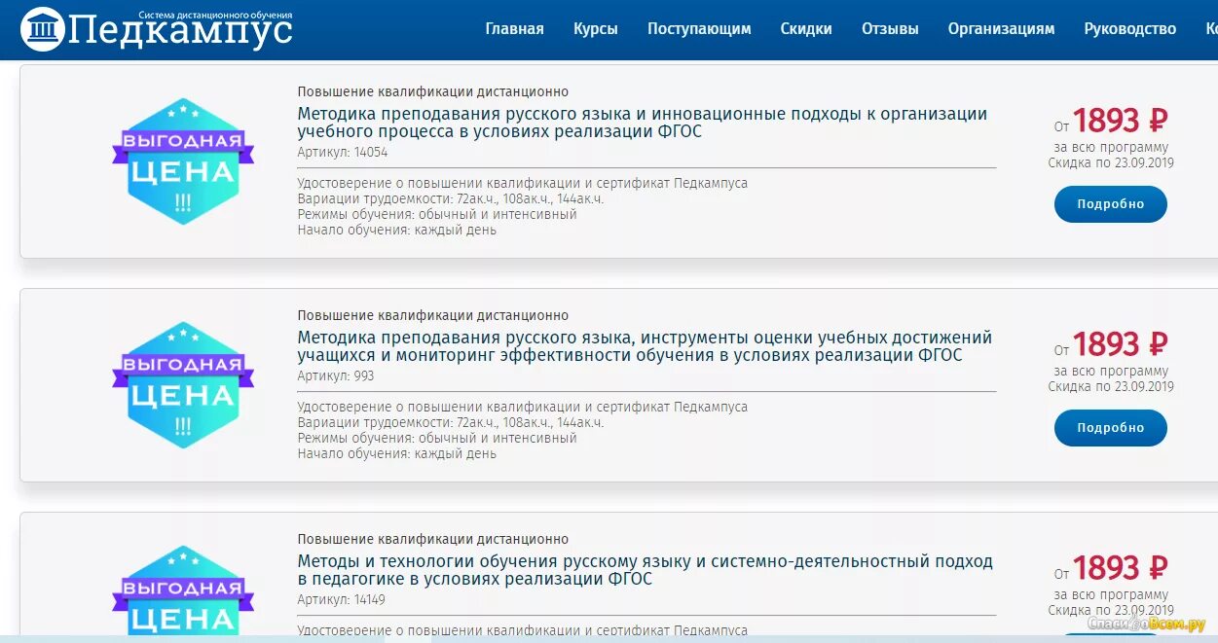Click 'Скидка по 23.09.2019' in article 993 card
The image size is (1218, 643).
tap(1111, 387)
